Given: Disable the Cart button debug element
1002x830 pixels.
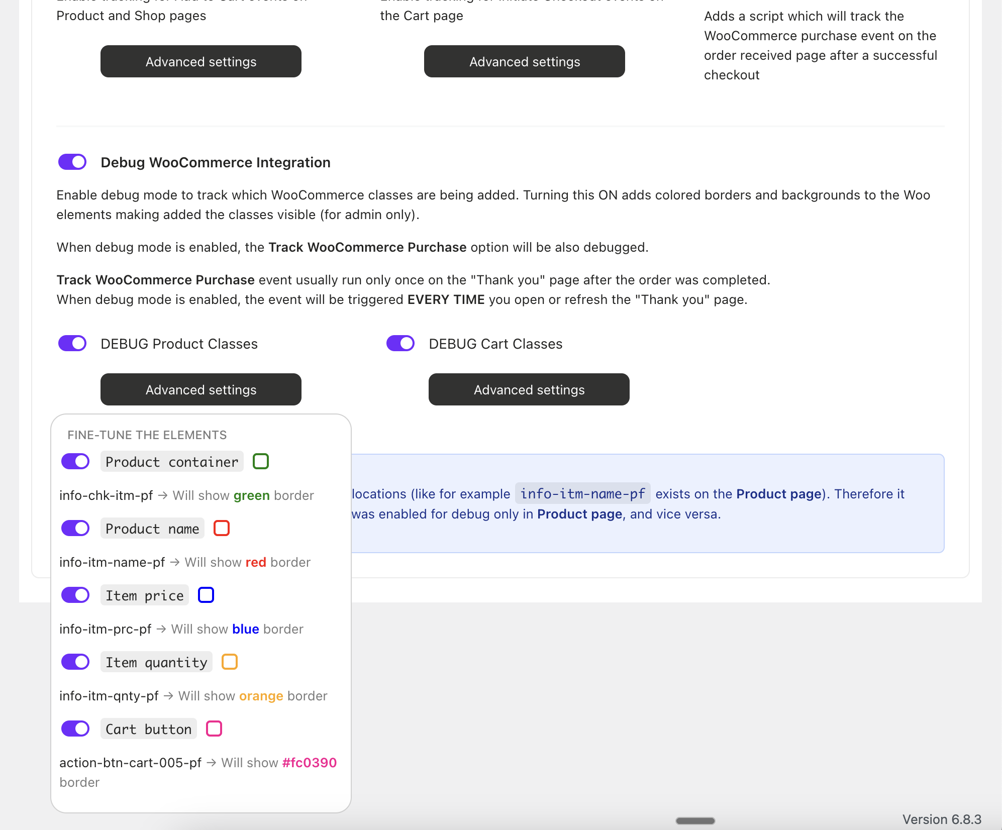Looking at the screenshot, I should tap(75, 729).
